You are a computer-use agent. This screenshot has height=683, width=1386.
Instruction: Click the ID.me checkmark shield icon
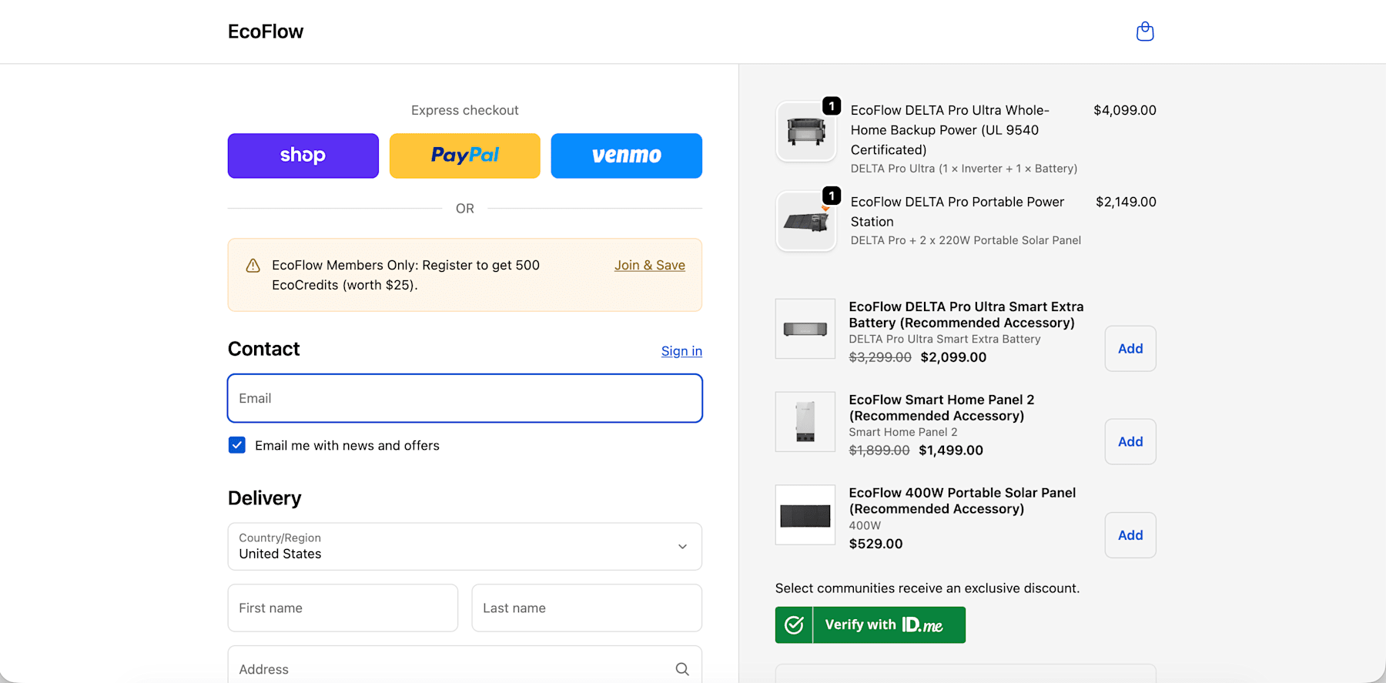click(794, 625)
